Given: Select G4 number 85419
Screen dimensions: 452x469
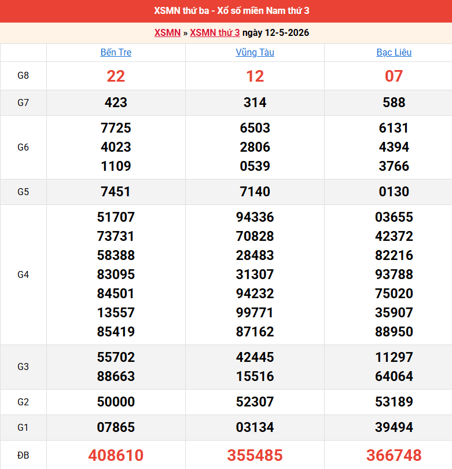Looking at the screenshot, I should click(x=116, y=332).
